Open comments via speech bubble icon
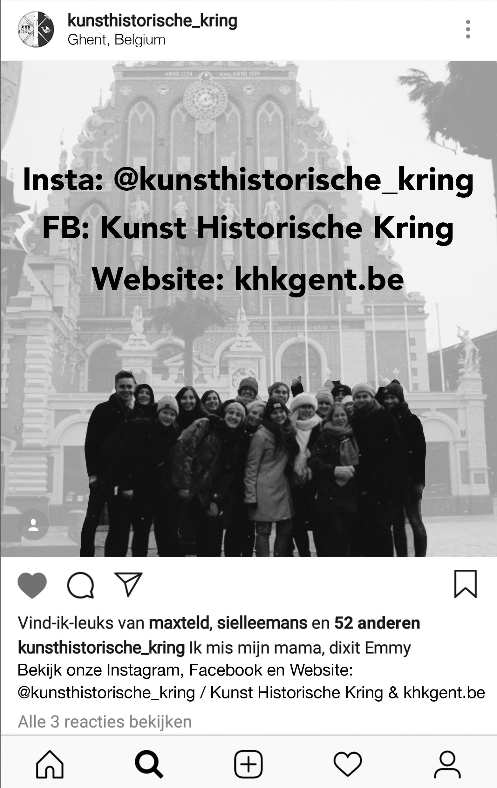Image resolution: width=497 pixels, height=788 pixels. [x=80, y=585]
